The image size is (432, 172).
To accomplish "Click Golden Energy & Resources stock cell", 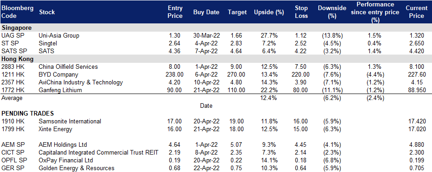I will 76,168.
